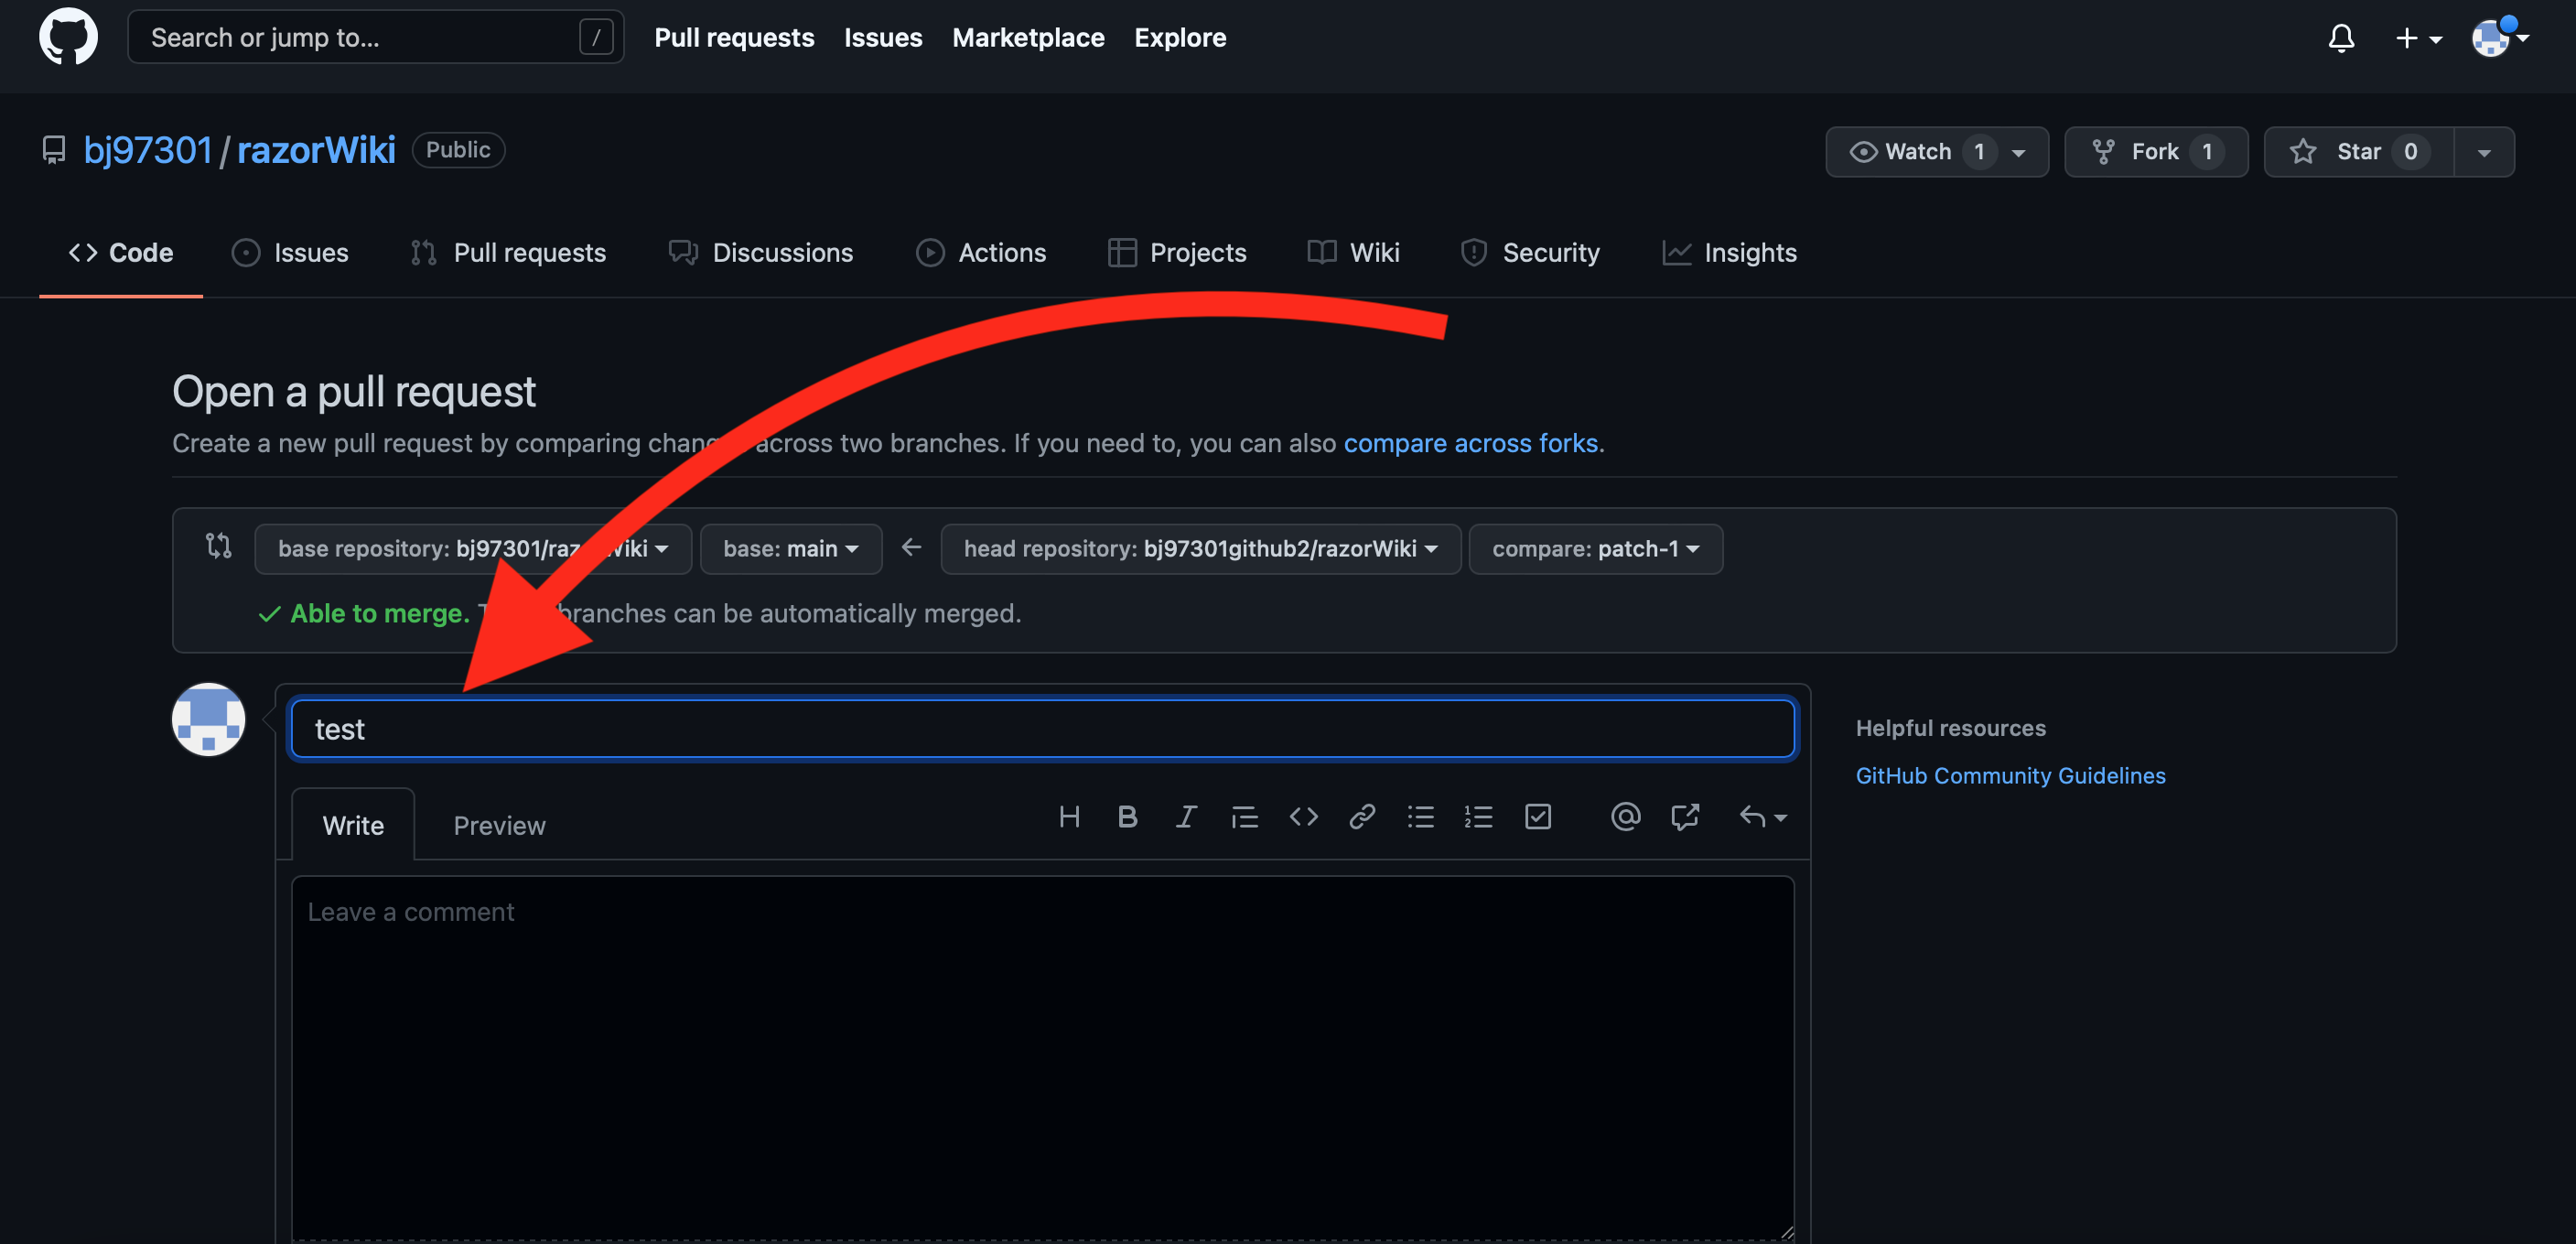2576x1244 pixels.
Task: Open compare across forks link
Action: pyautogui.click(x=1470, y=443)
